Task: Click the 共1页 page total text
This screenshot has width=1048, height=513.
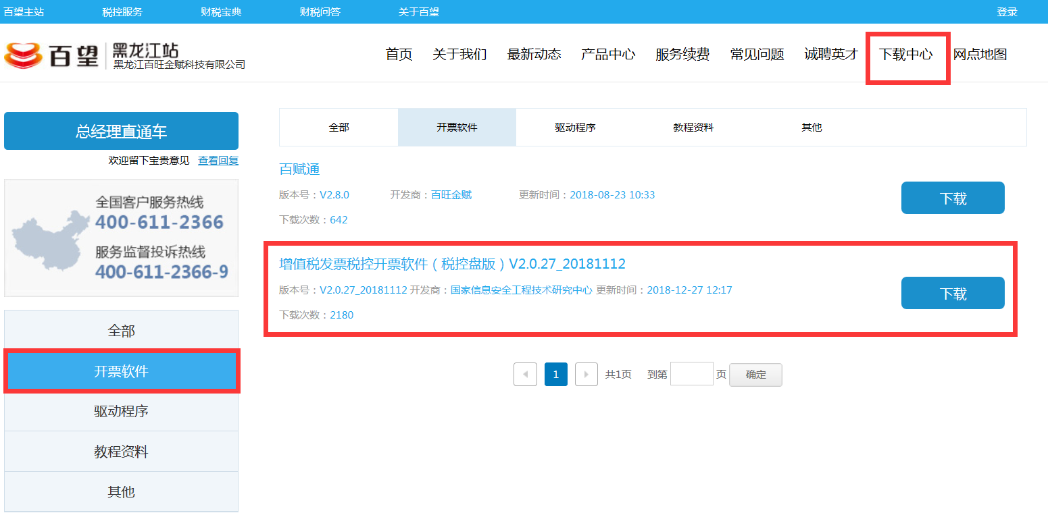Action: [x=618, y=374]
